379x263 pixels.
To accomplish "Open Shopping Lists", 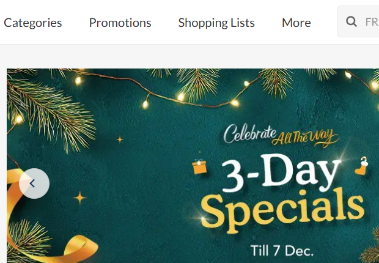I will 216,23.
